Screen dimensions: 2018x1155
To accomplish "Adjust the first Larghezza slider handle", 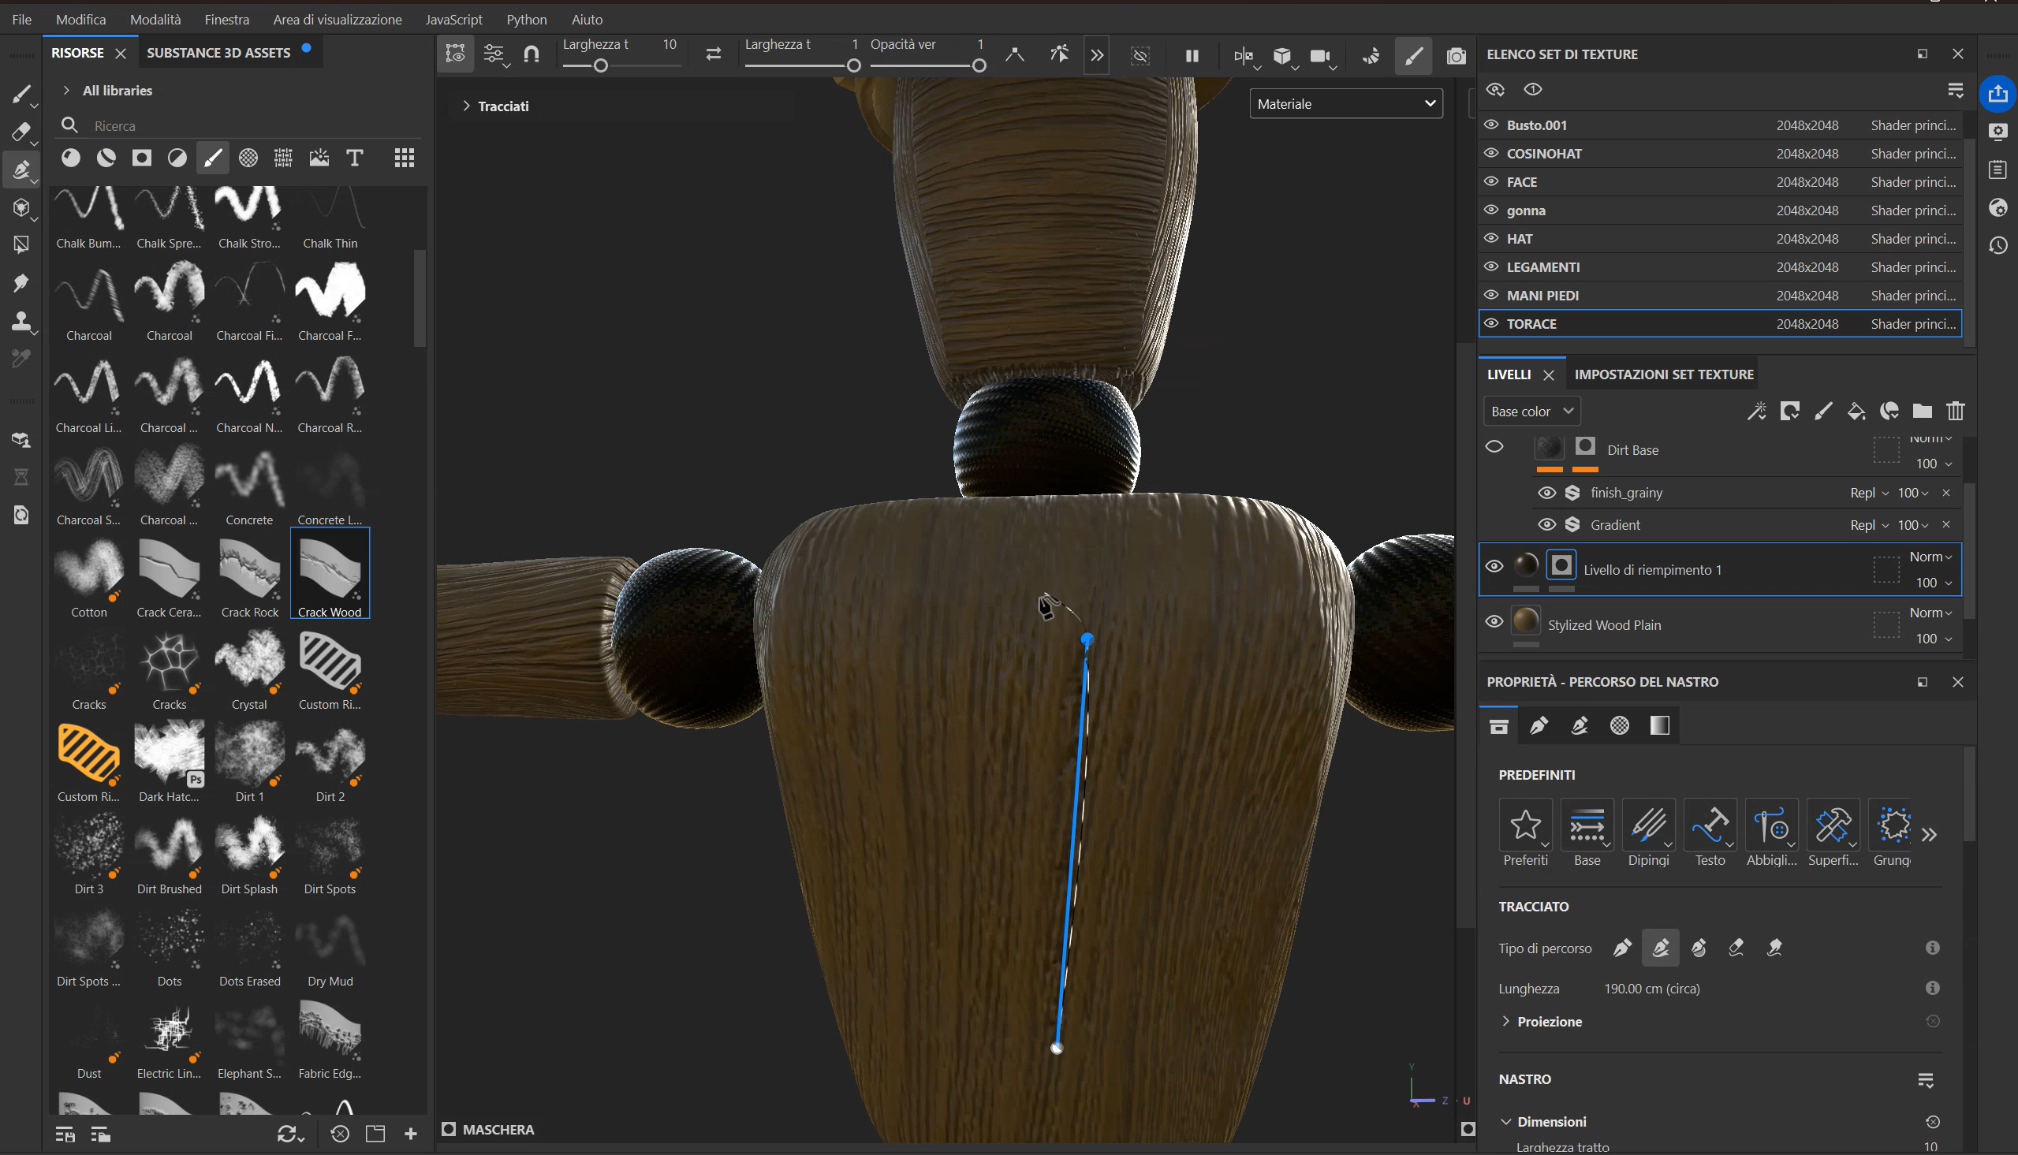I will tap(600, 66).
